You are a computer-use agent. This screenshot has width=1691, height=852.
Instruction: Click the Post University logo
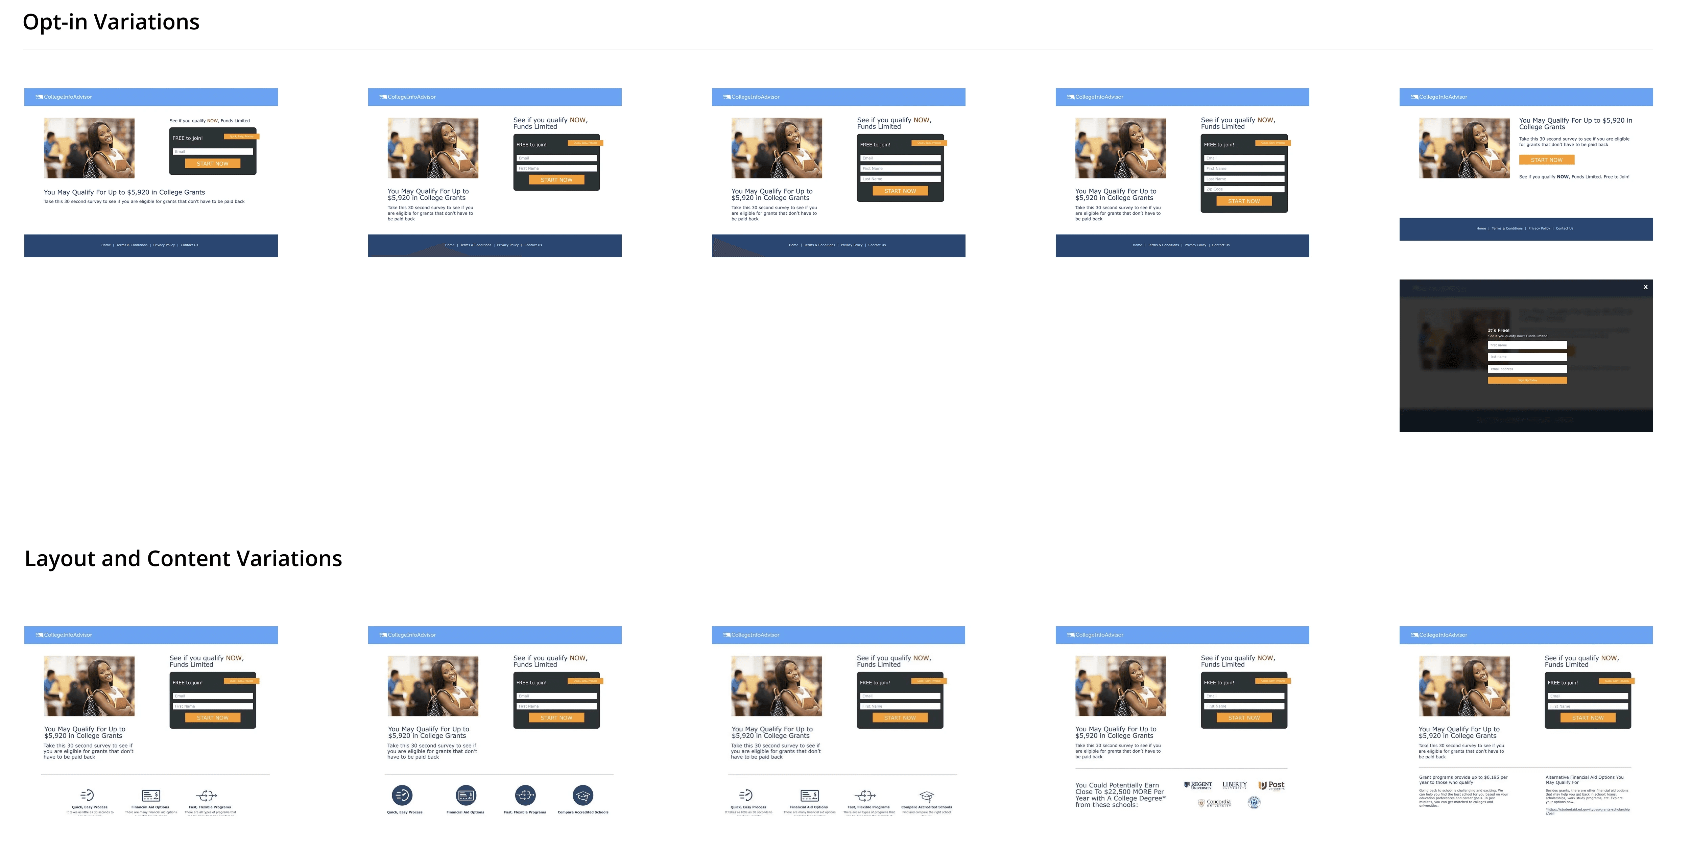pos(1271,785)
